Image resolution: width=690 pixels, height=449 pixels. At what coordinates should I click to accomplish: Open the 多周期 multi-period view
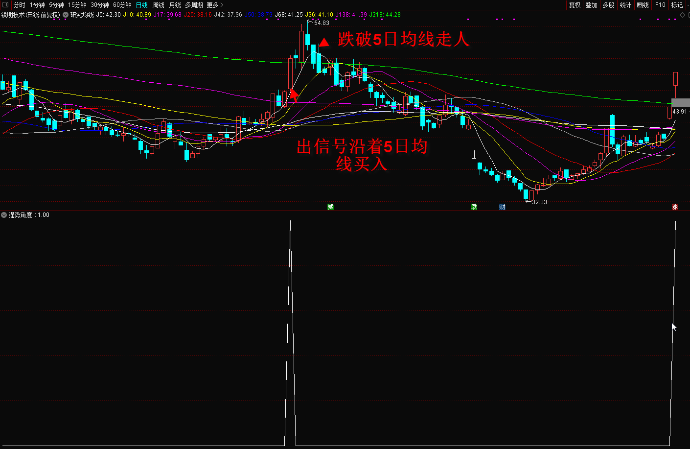pyautogui.click(x=194, y=5)
